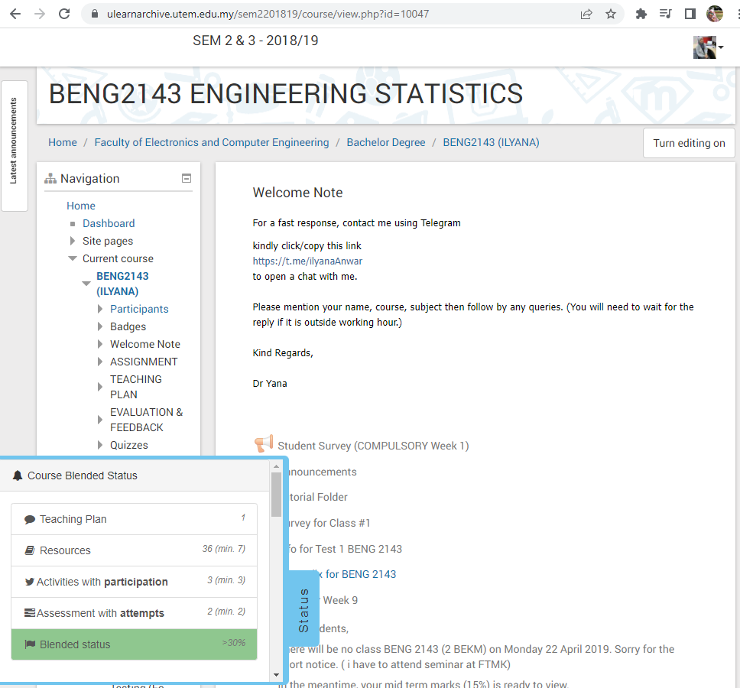Bookmark this page with star icon

(611, 14)
